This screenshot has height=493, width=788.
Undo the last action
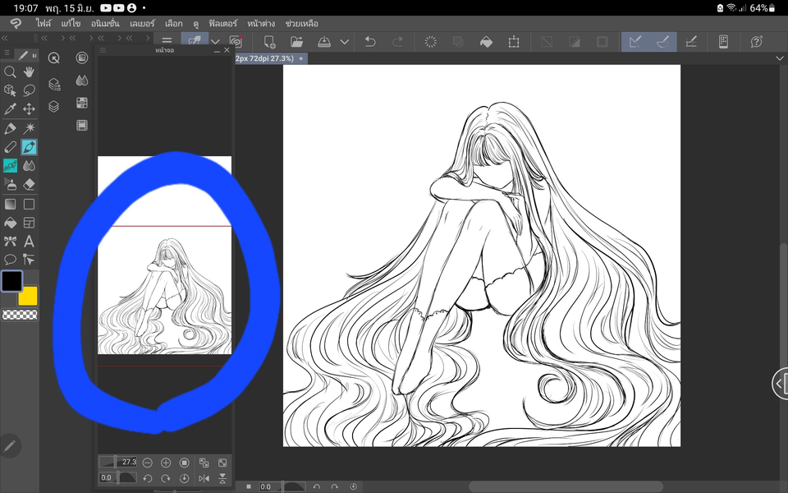tap(370, 42)
